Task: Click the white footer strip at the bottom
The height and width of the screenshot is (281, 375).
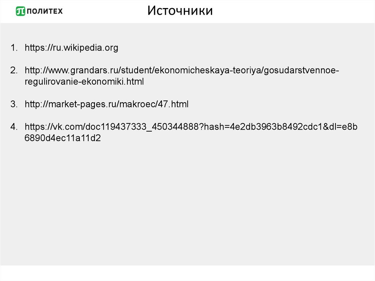Action: pos(187,273)
